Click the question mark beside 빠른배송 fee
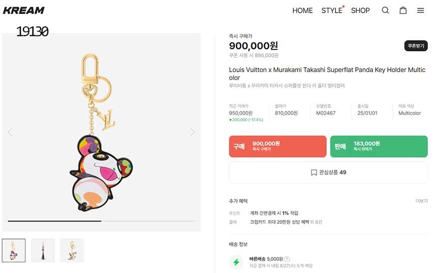The width and height of the screenshot is (437, 273). [x=287, y=259]
